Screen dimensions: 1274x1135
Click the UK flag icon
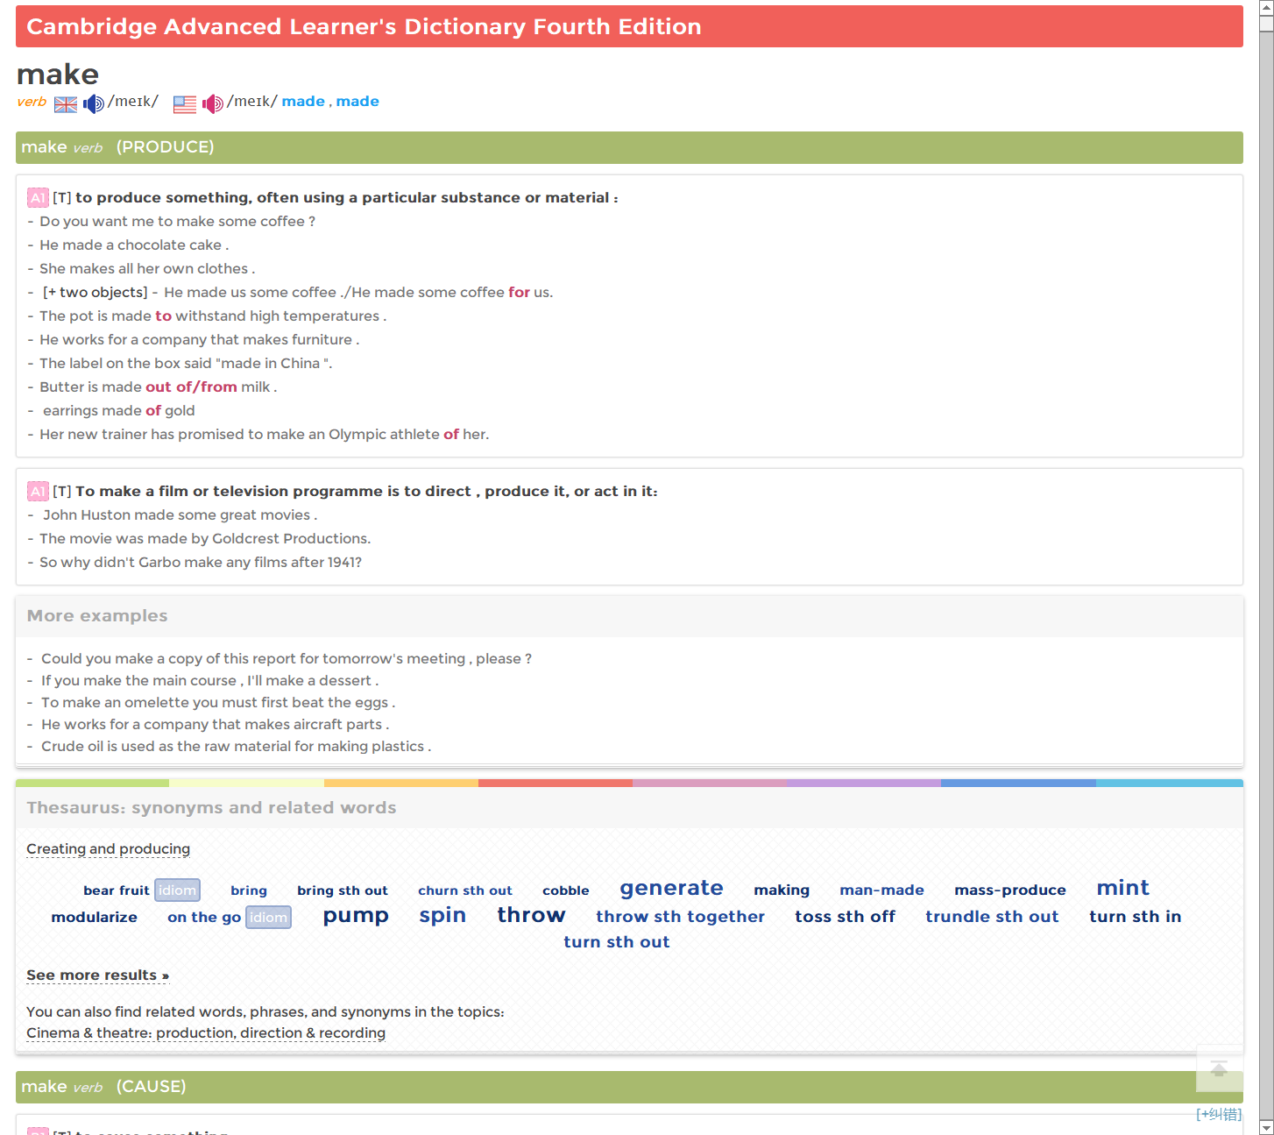click(x=66, y=104)
